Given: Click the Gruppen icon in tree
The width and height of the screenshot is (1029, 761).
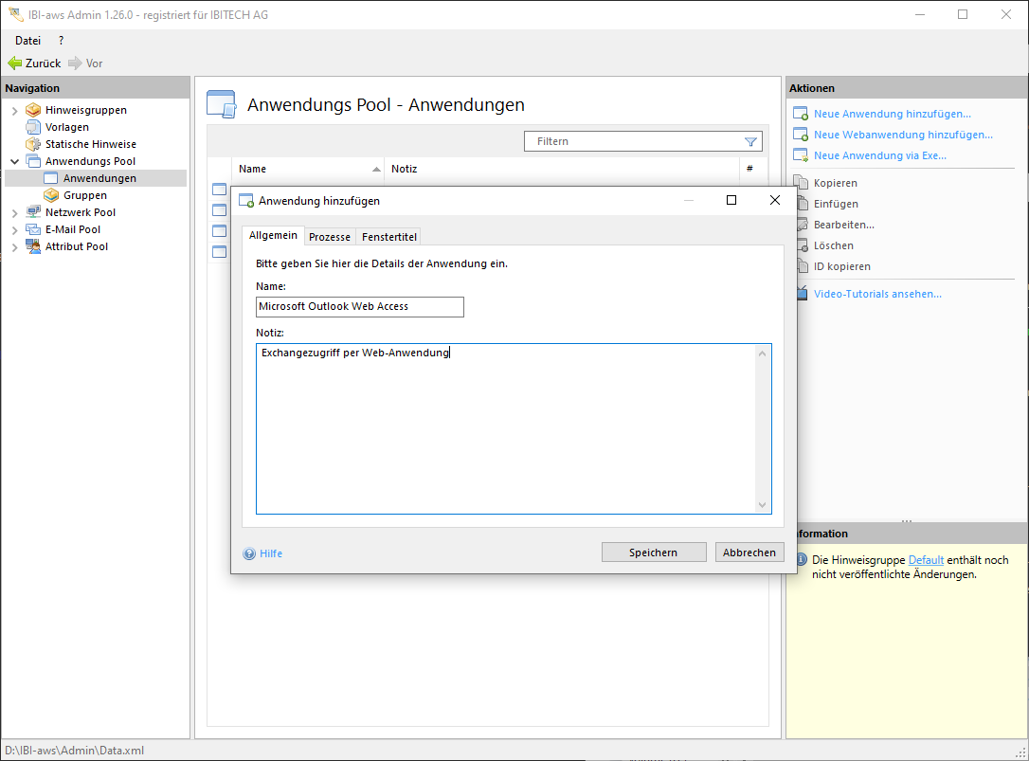Looking at the screenshot, I should tap(51, 195).
